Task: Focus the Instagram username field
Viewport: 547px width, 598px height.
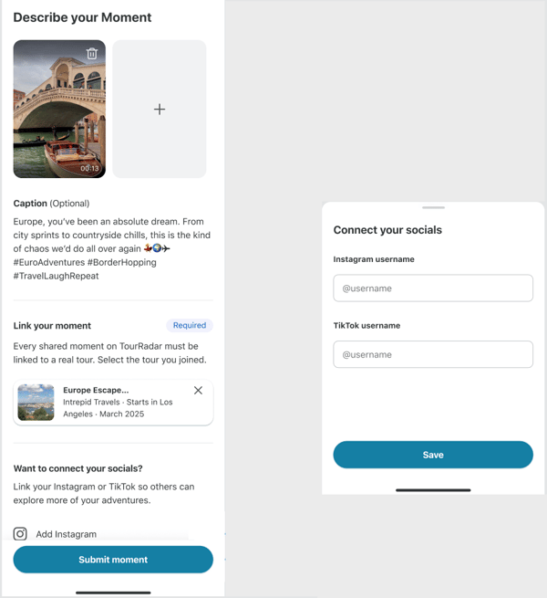Action: click(x=433, y=288)
